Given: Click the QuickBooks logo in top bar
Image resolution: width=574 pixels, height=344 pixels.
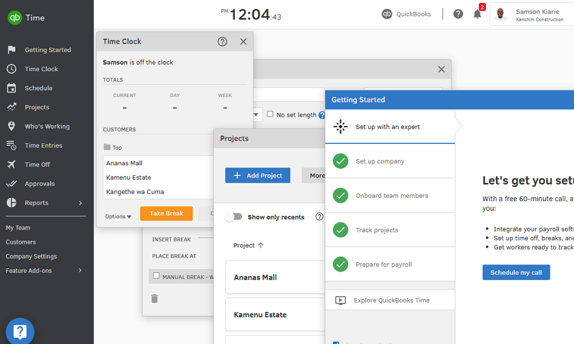Looking at the screenshot, I should (x=387, y=14).
